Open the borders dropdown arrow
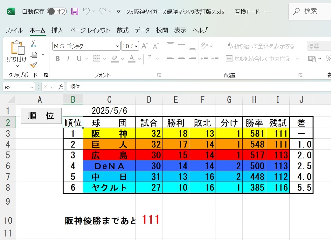Viewport: 331px width, 240px height. point(105,59)
